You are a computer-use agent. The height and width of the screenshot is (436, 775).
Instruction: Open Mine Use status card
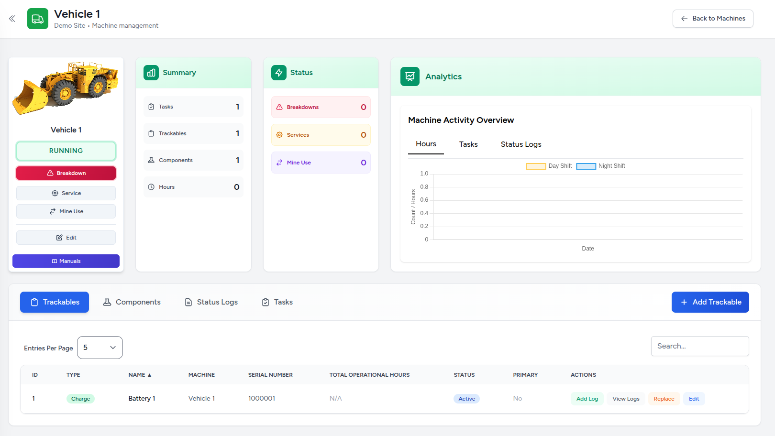tap(321, 163)
